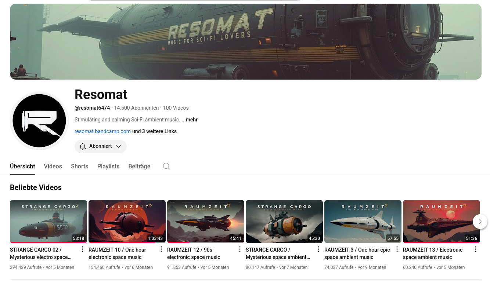Select the Beiträge tab
490x281 pixels.
pos(139,166)
